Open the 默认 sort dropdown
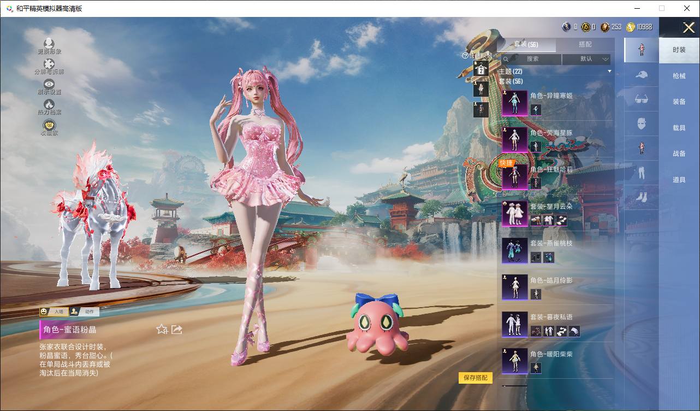 tap(586, 59)
